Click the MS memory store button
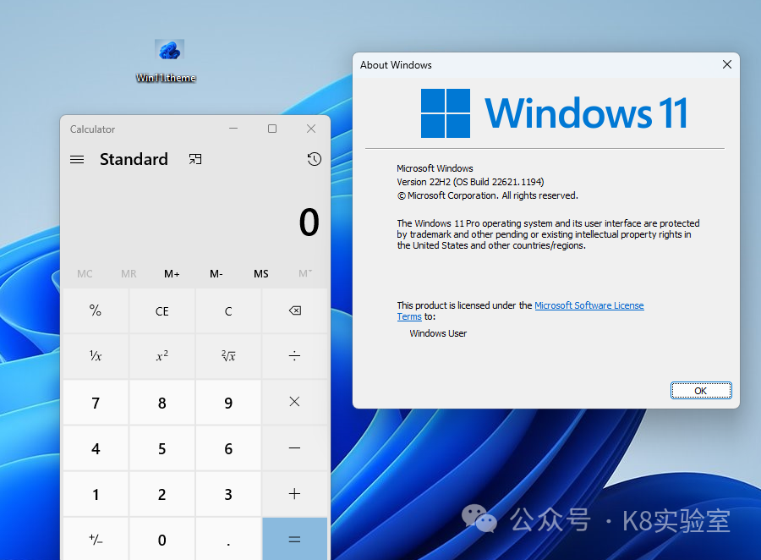 tap(260, 274)
